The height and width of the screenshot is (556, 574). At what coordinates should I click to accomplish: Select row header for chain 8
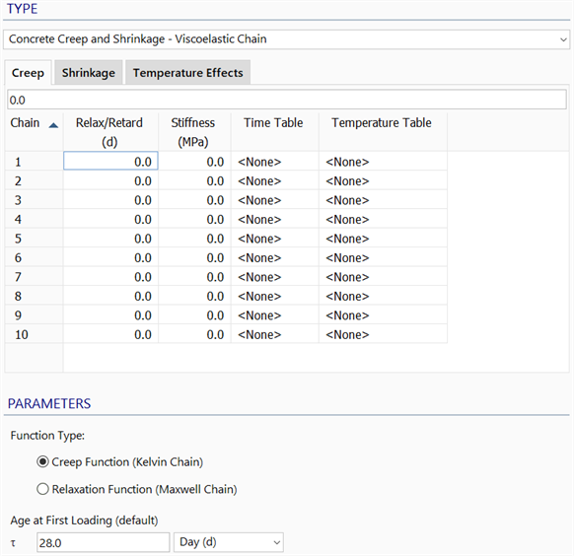point(34,296)
